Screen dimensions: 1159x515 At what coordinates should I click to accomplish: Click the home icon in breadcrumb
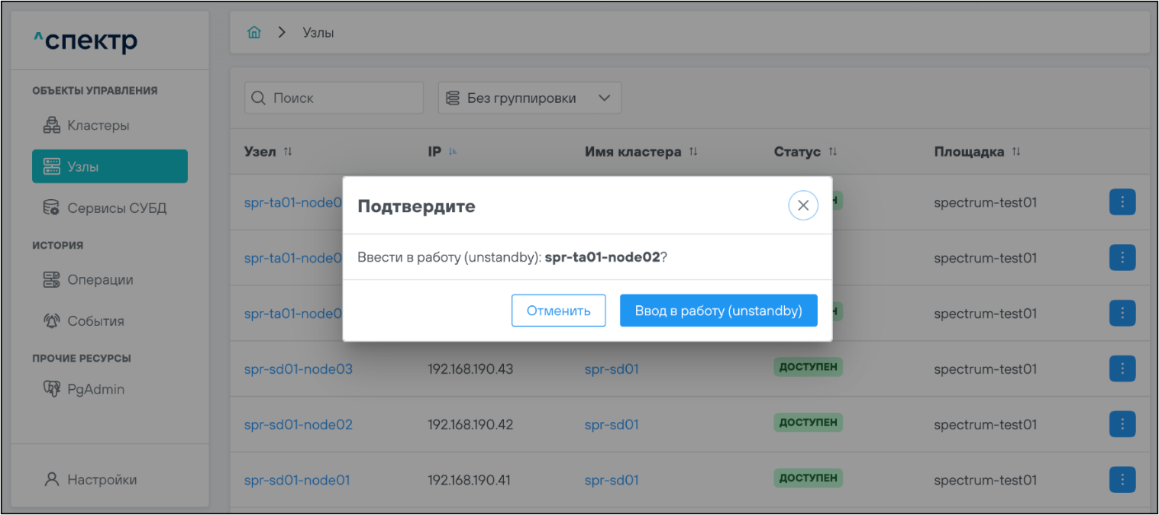(254, 33)
